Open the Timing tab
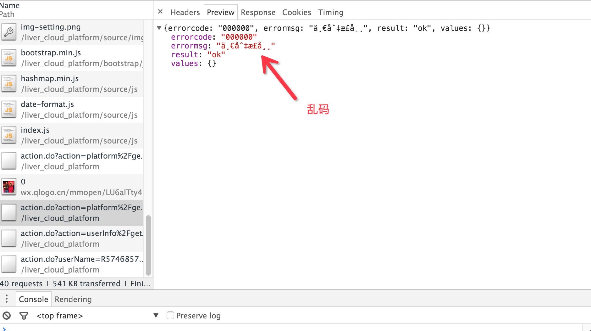Screen dimensions: 591x331 click(x=331, y=12)
